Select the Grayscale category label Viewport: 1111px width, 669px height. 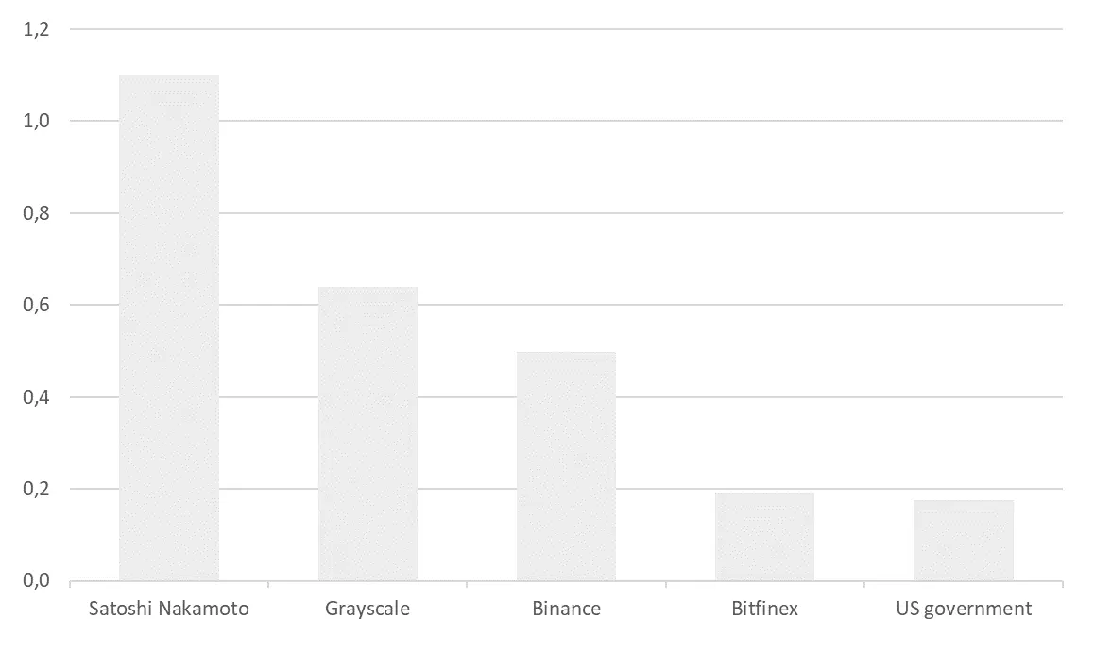click(367, 610)
